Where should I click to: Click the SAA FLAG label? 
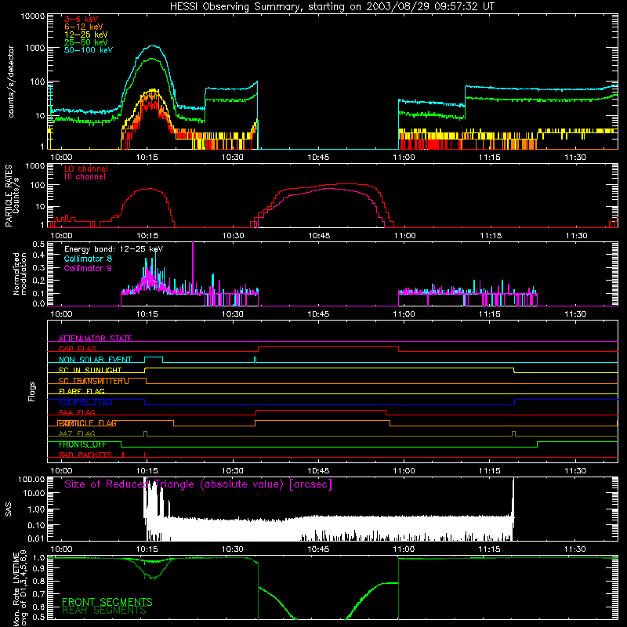(x=77, y=412)
